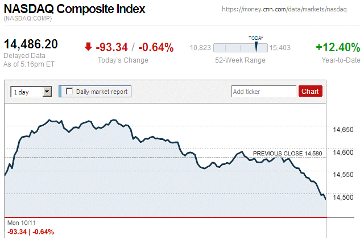Viewport: 364px width, 239px height.
Task: Click the PREVIOUS CLOSE 14,580 chart label
Action: (x=287, y=154)
